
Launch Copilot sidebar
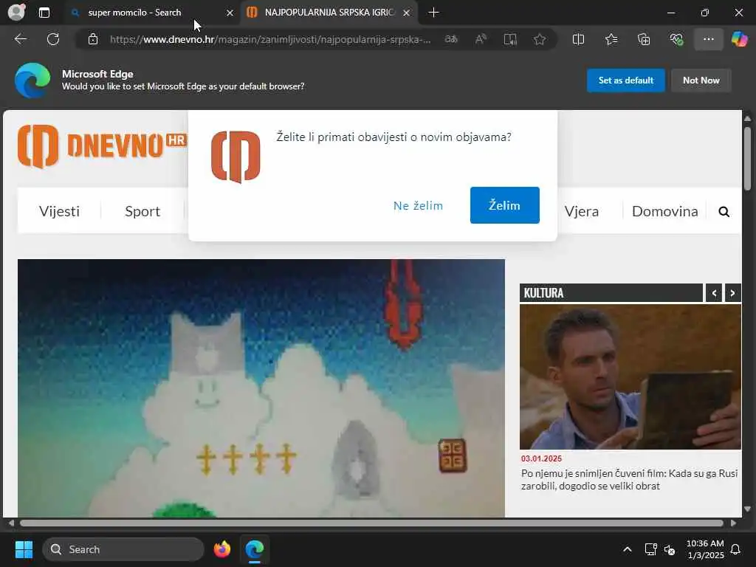pos(739,39)
